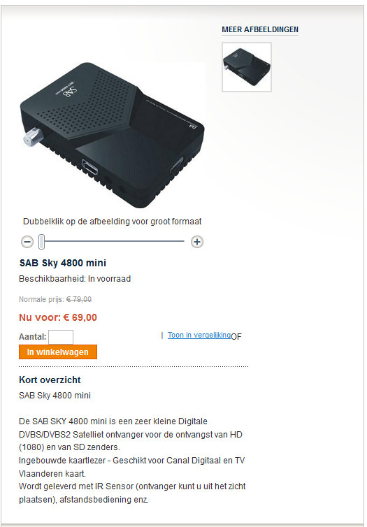367x527 pixels.
Task: Add product with In winkelwagen button
Action: 58,352
